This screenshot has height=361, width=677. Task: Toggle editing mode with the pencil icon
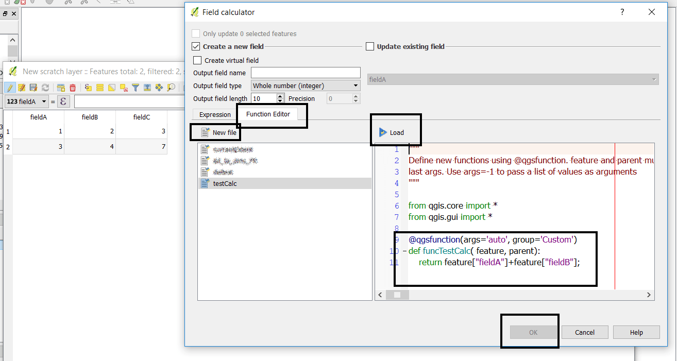[9, 88]
